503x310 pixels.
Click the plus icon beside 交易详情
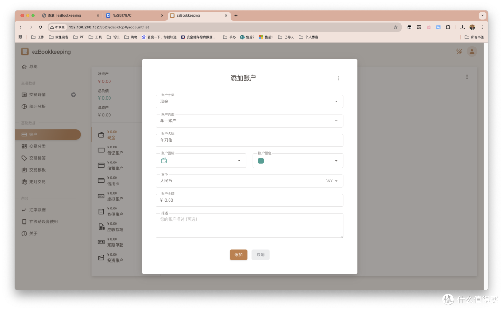tap(74, 94)
